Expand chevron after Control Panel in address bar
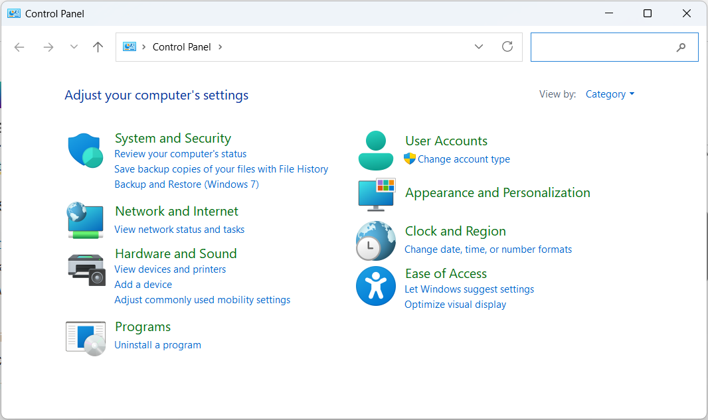Image resolution: width=708 pixels, height=420 pixels. [x=221, y=47]
